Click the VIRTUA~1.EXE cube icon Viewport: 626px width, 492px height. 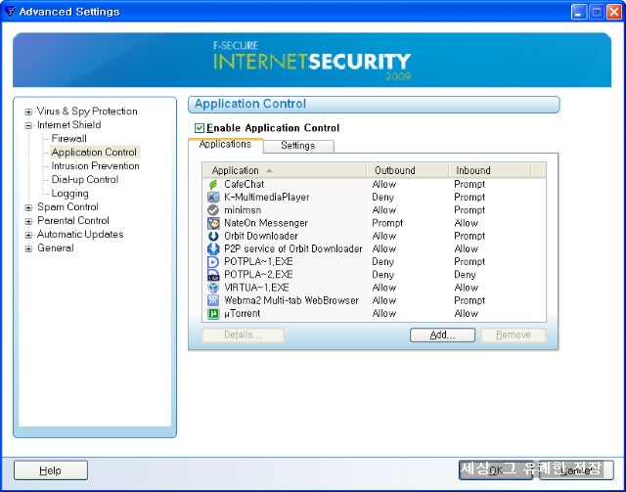point(213,288)
